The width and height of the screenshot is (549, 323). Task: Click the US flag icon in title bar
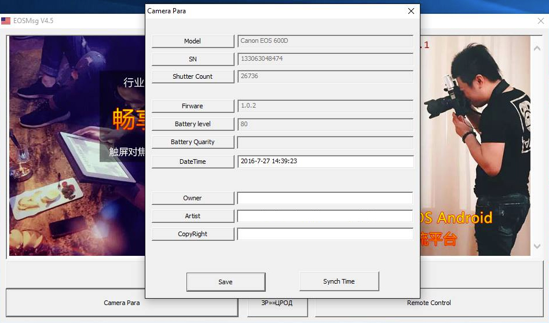[6, 21]
